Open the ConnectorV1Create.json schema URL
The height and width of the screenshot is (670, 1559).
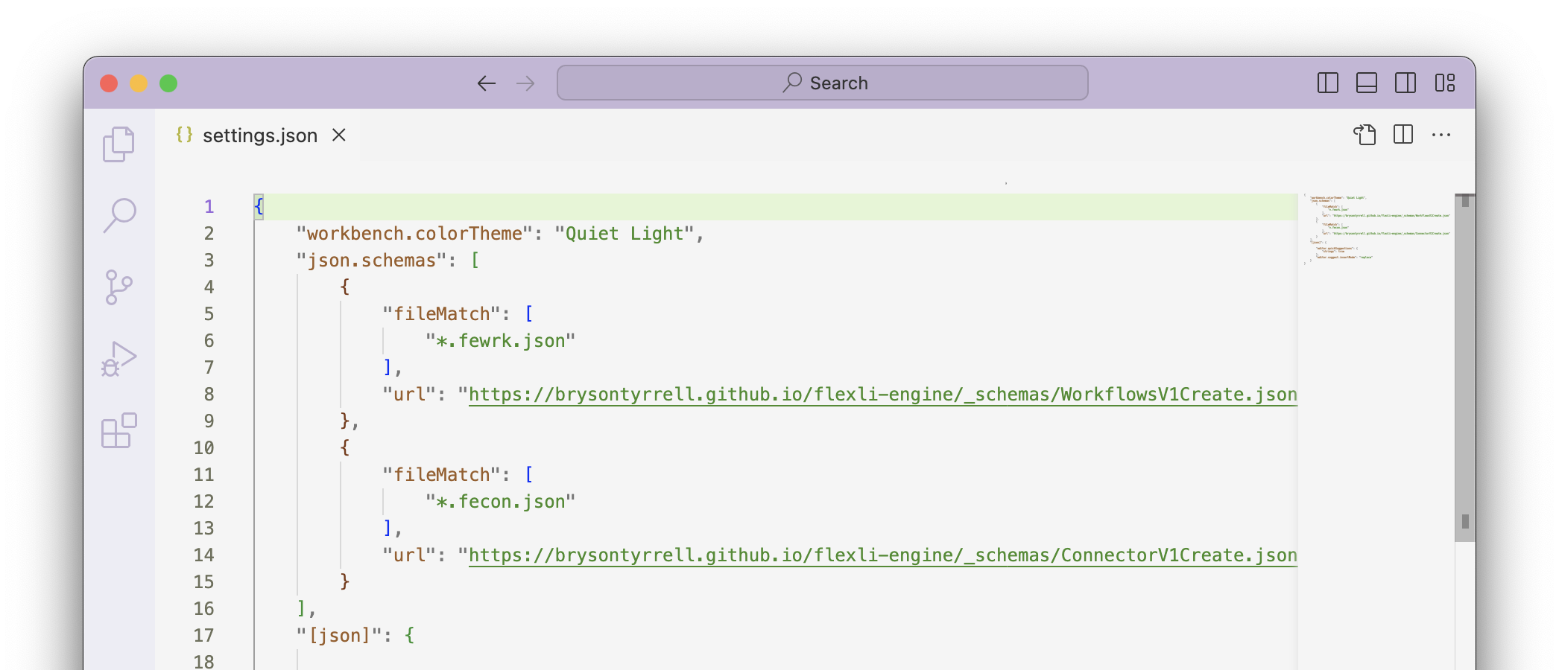tap(883, 555)
